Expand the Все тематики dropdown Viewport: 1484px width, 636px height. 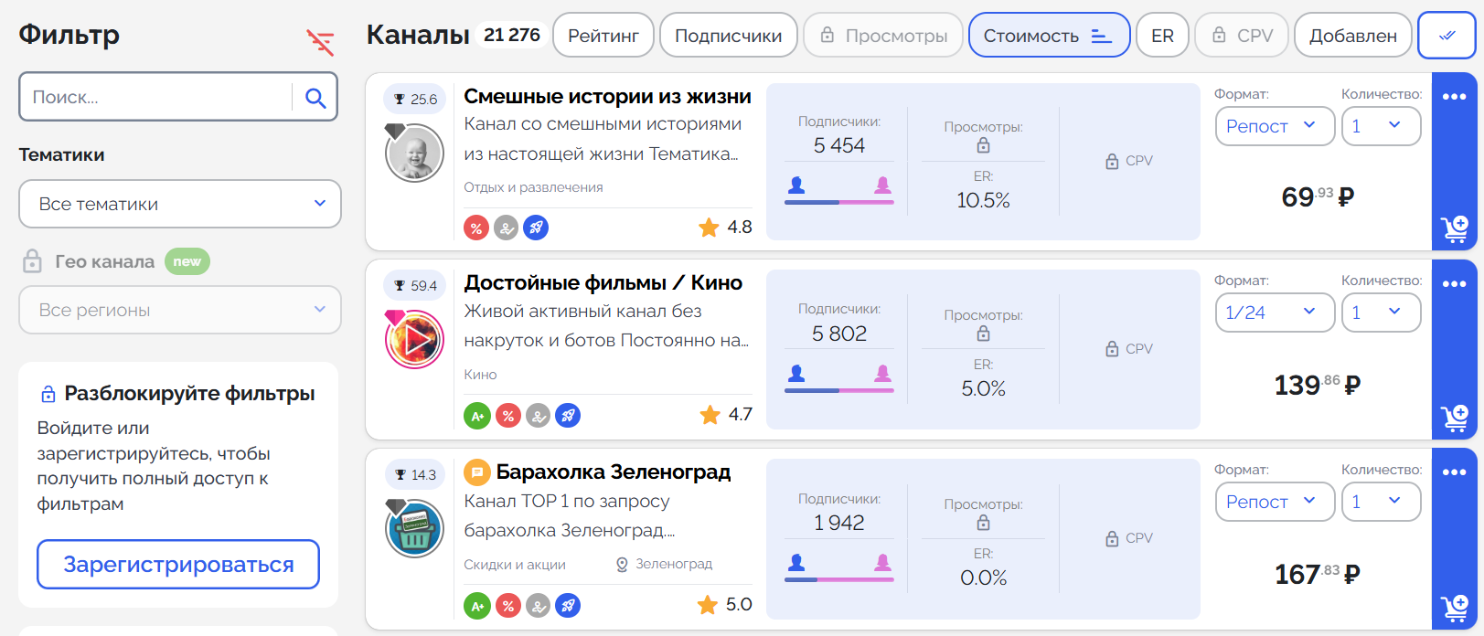(180, 204)
